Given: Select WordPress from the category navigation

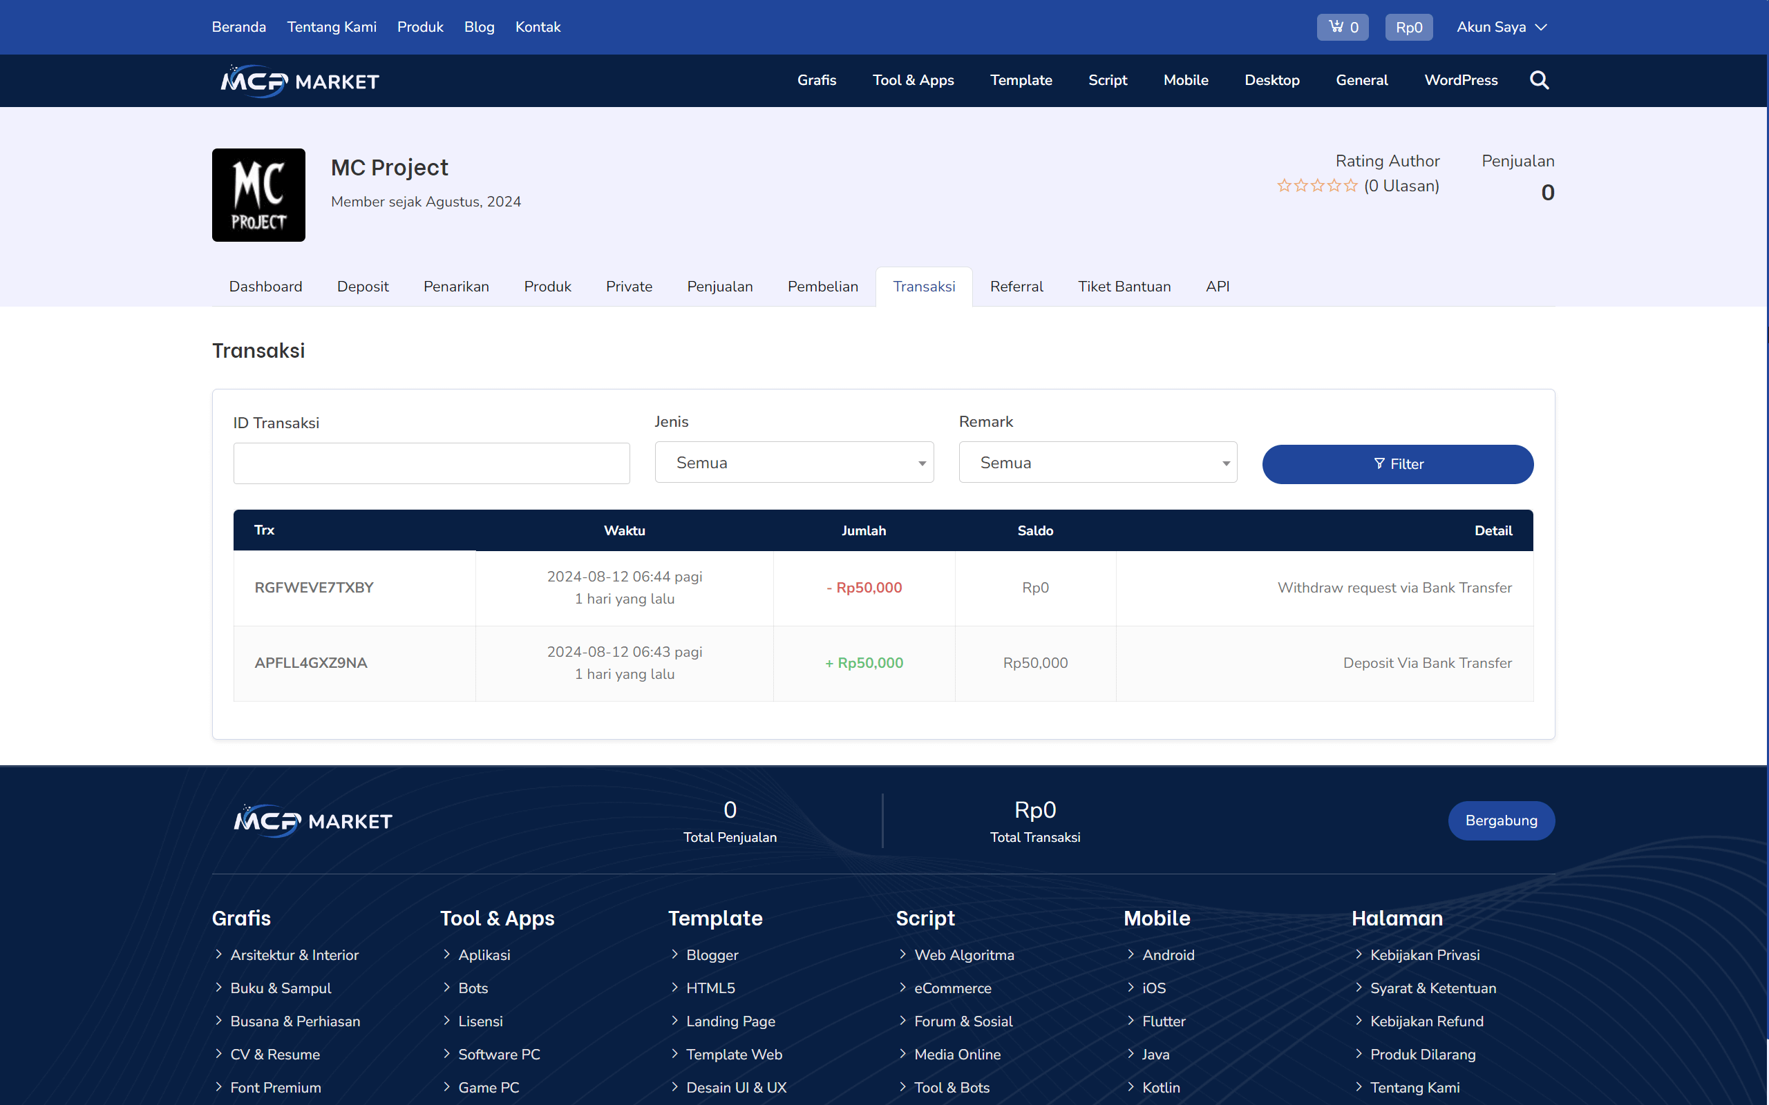Looking at the screenshot, I should pyautogui.click(x=1461, y=80).
